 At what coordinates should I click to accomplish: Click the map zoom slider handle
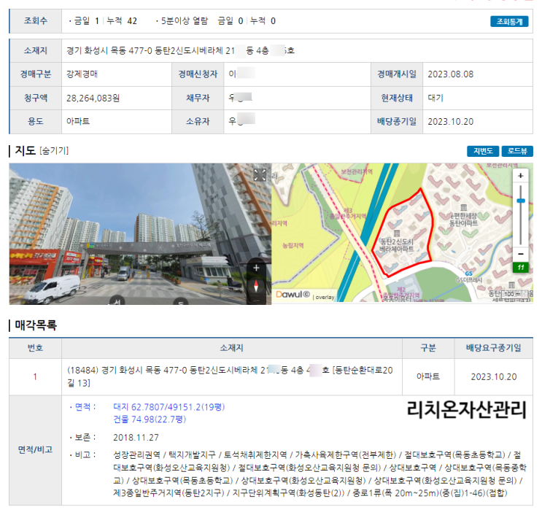(521, 201)
